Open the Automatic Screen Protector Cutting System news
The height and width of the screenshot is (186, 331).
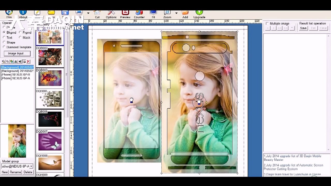pos(293,167)
